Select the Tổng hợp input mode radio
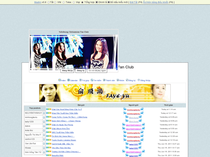The image size is (210, 157). [x=82, y=2]
